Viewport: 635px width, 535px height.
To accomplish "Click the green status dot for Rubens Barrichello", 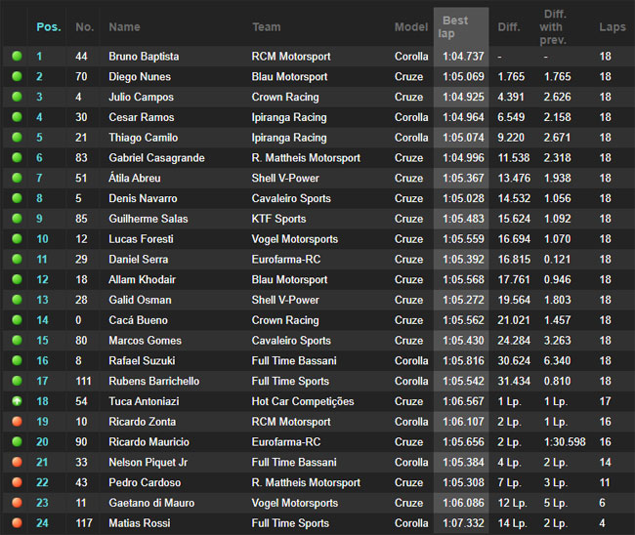I will coord(17,381).
